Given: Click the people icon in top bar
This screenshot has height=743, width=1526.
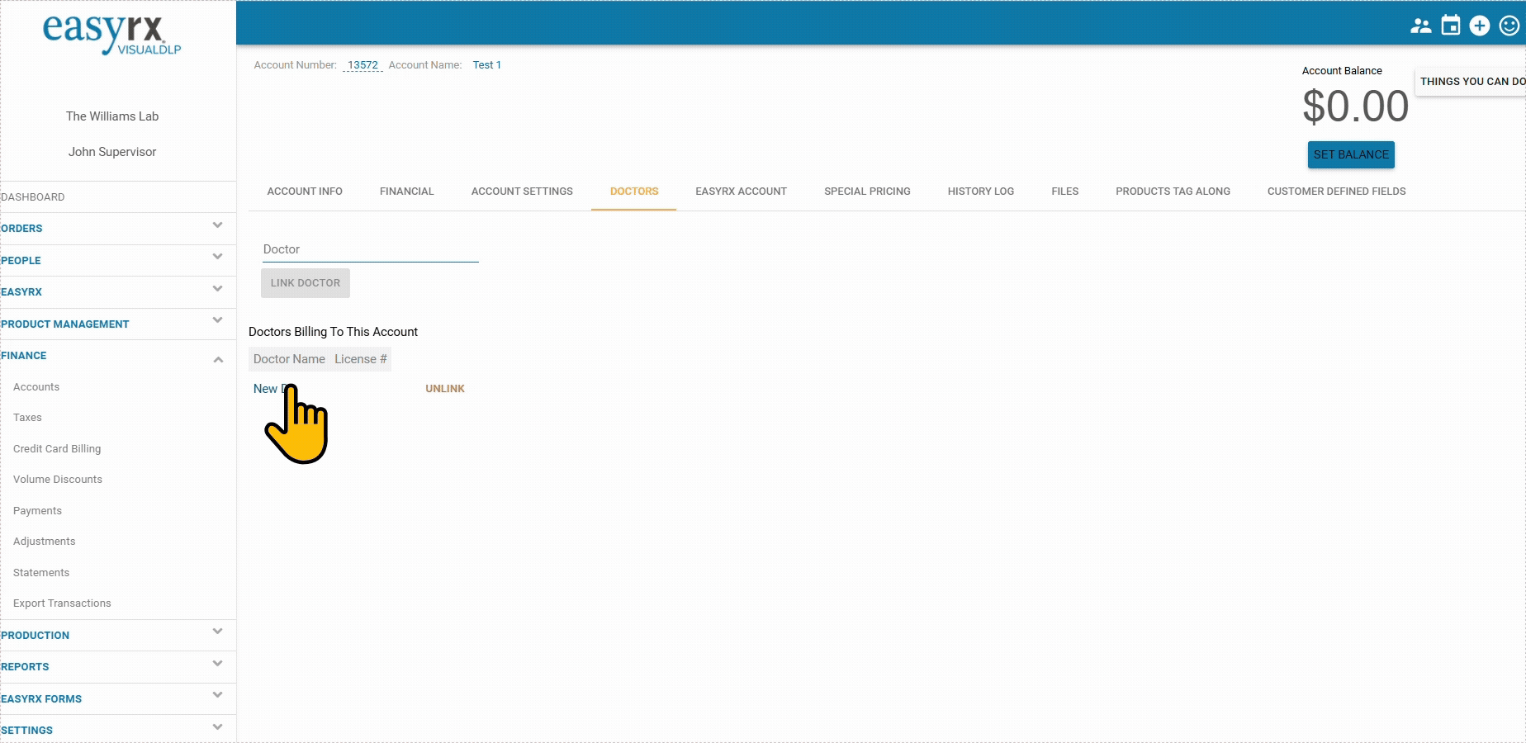Looking at the screenshot, I should 1420,26.
